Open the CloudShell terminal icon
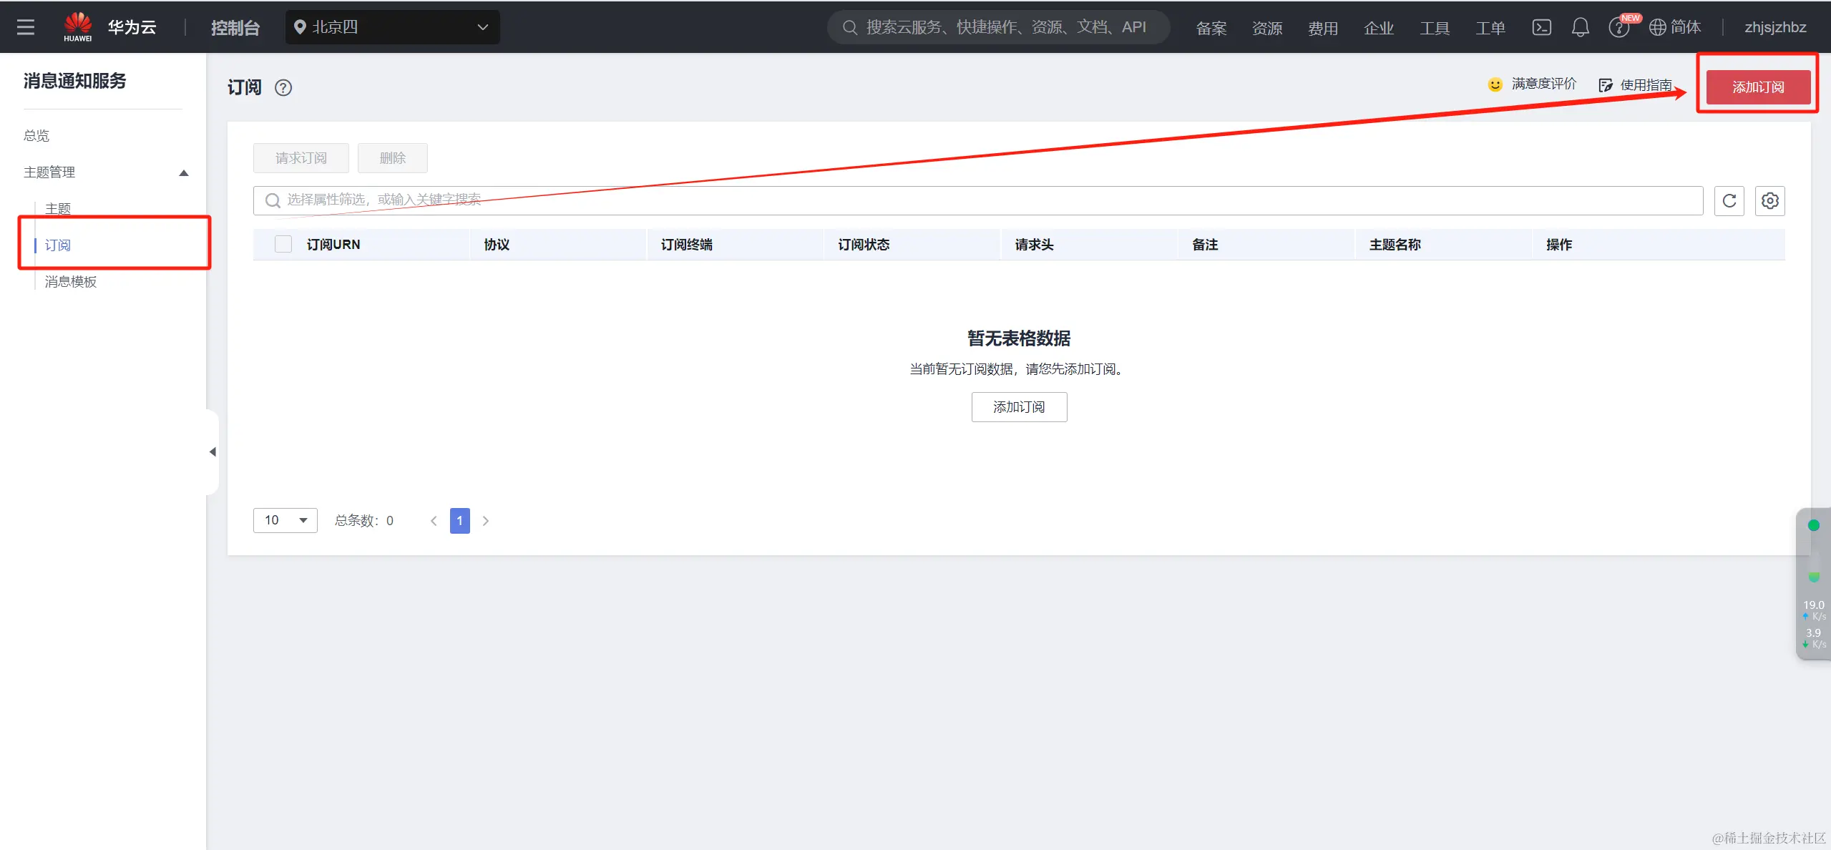This screenshot has height=850, width=1831. [1541, 27]
